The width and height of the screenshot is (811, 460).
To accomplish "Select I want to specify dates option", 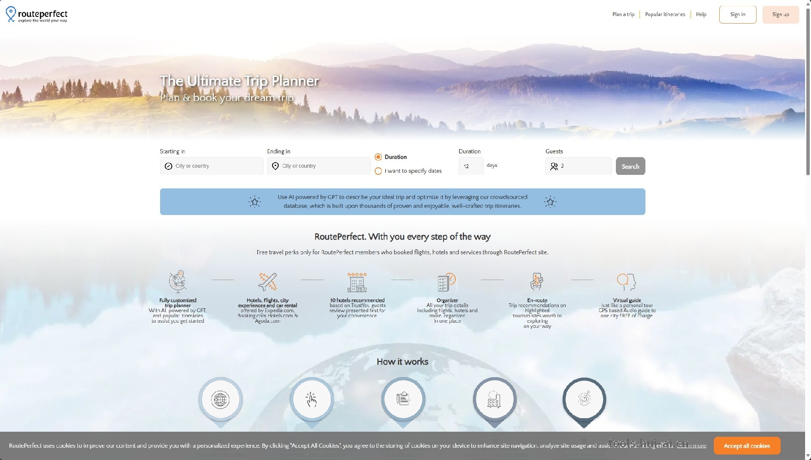I will [378, 171].
